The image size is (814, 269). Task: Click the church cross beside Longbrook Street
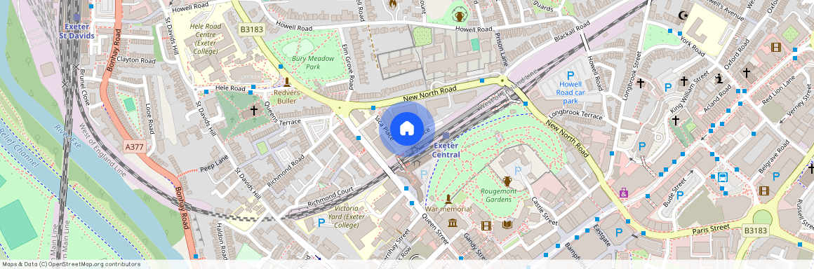point(641,83)
